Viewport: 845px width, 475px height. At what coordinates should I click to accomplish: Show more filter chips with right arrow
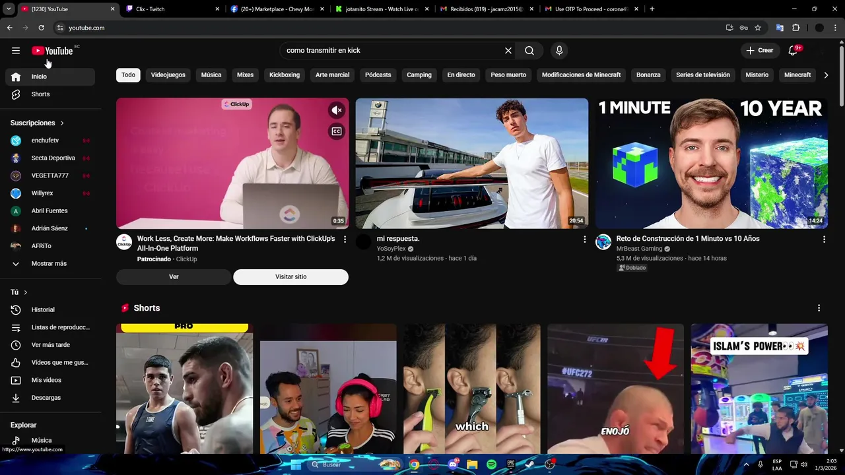[x=826, y=75]
